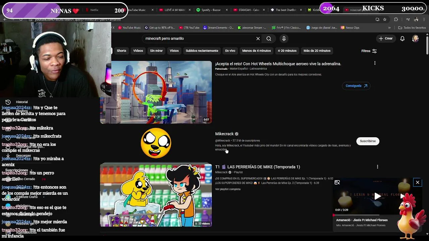
Task: Open YouTube Music bookmark
Action: pyautogui.click(x=129, y=27)
